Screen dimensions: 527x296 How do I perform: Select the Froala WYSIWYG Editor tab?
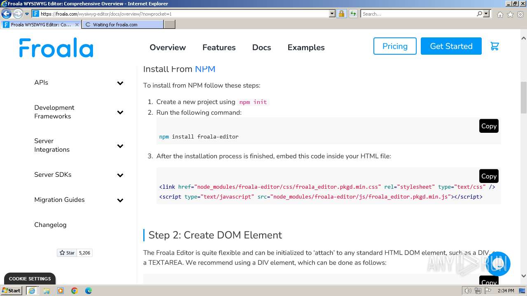41,25
